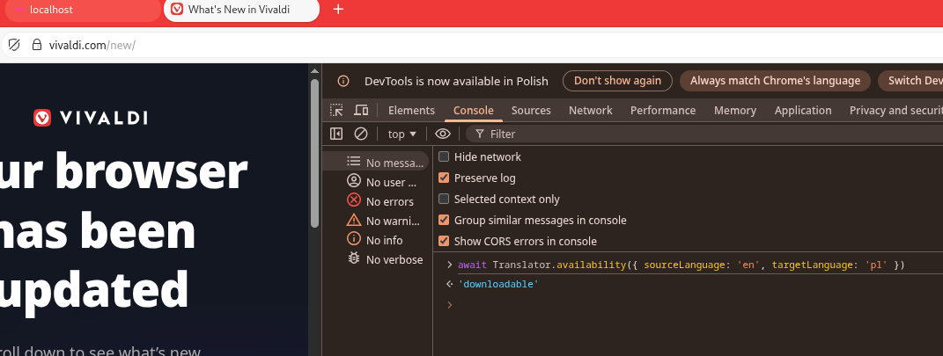Open the top JavaScript context dropdown
The height and width of the screenshot is (356, 943).
point(402,134)
